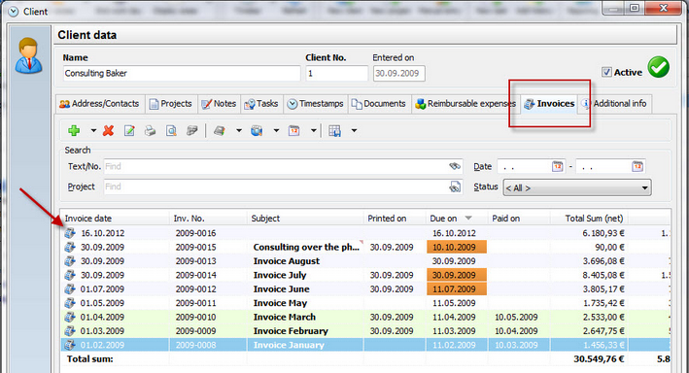Expand the arrow beside the cash register icon
689x373 pixels.
(x=239, y=130)
